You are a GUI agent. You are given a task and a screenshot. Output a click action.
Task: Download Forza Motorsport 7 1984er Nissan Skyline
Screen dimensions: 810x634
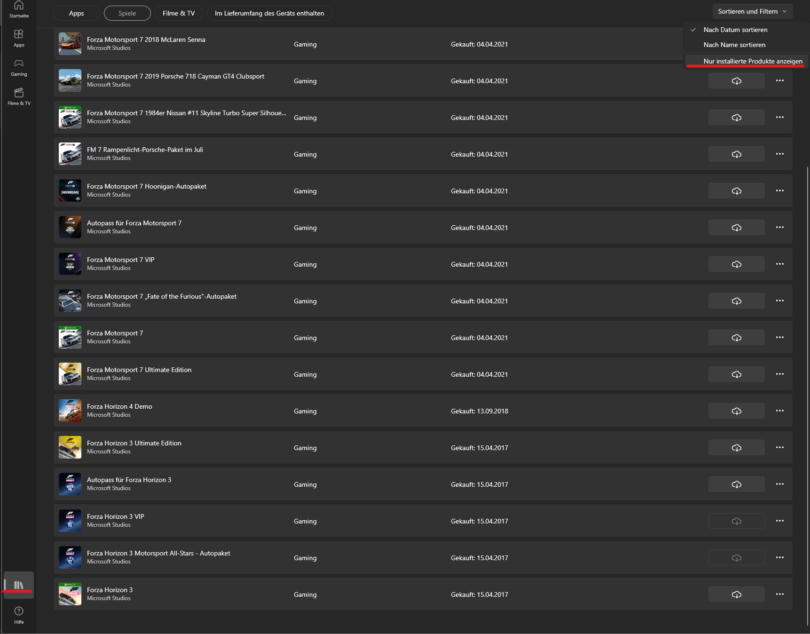(737, 118)
